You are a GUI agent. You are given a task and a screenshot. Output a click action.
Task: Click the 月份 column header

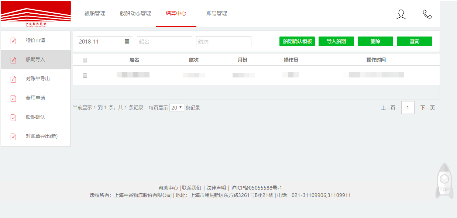click(x=243, y=60)
